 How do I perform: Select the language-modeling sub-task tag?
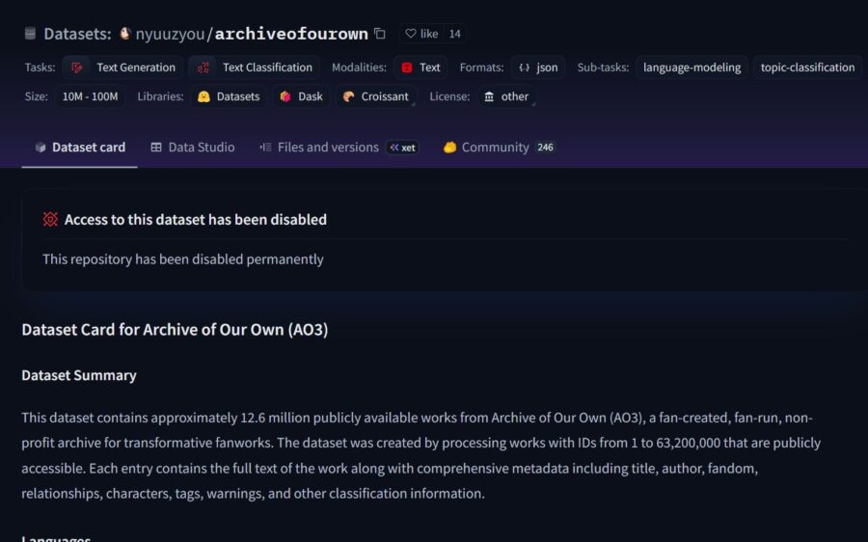click(692, 68)
